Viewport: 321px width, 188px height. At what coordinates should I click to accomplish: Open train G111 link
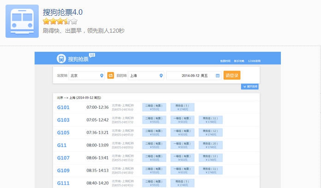click(63, 183)
